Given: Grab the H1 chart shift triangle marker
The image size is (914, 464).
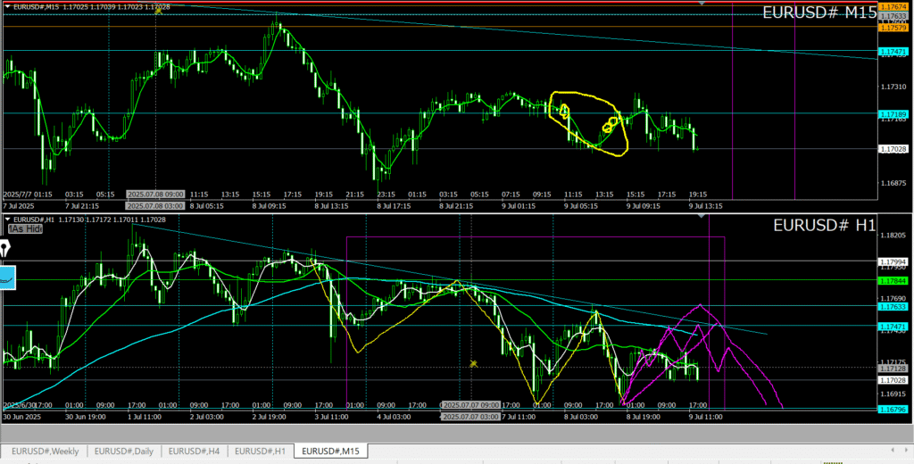Looking at the screenshot, I should point(702,217).
